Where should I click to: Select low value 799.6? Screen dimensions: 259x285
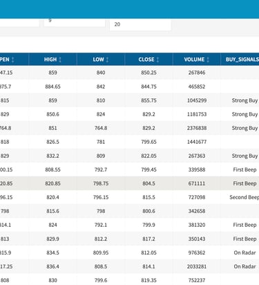coord(101,280)
